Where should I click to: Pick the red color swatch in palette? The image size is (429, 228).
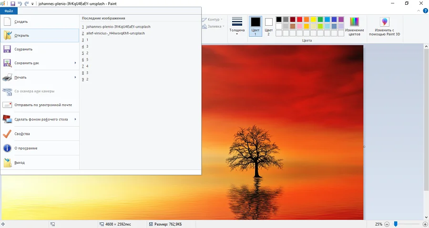[299, 20]
